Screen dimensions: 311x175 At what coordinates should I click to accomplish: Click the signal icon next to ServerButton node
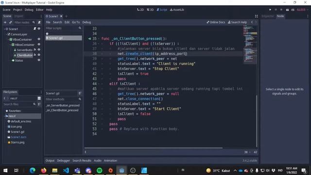[x=35, y=50]
